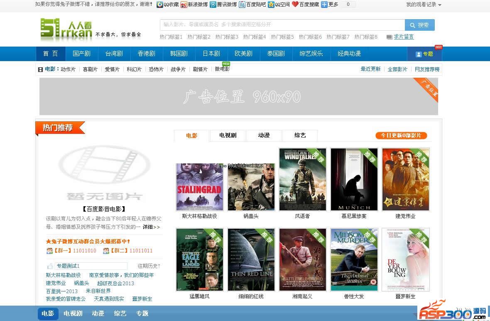Add to 百度搜藏 heart icon
Screen dimensions: 490x321
pyautogui.click(x=295, y=5)
